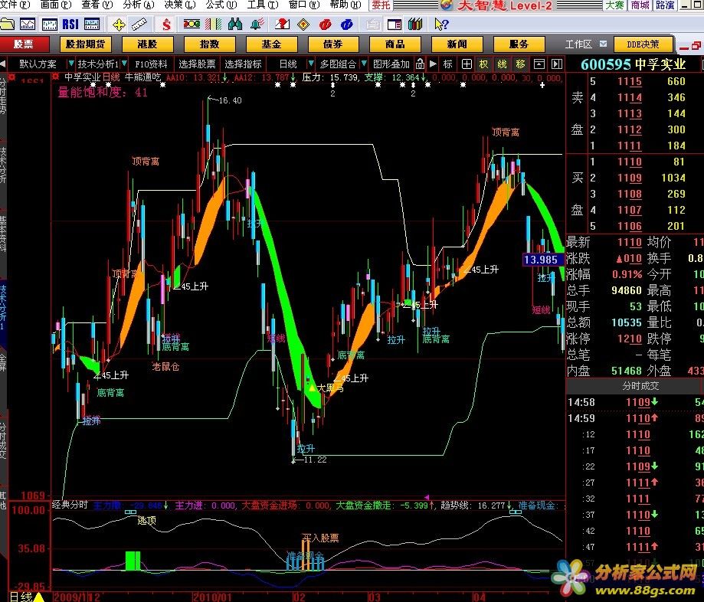Select the ruler measurement tool
This screenshot has width=704, height=602.
coord(139,25)
